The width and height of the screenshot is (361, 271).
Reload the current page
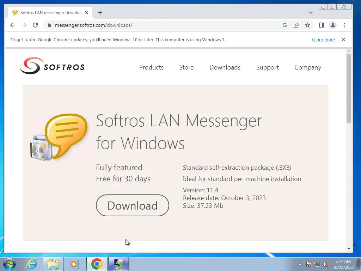pos(35,25)
